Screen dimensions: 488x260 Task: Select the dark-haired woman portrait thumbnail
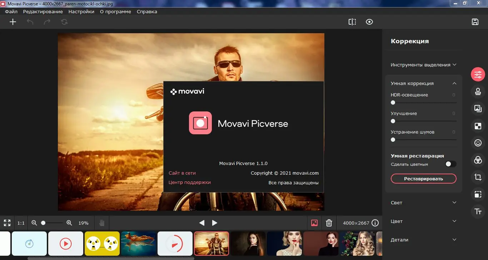pyautogui.click(x=248, y=244)
